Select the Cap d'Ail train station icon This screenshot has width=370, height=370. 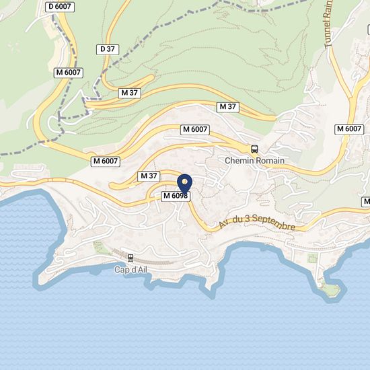click(131, 258)
